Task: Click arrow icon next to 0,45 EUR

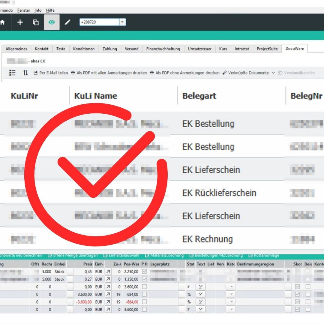Action: 108,271
